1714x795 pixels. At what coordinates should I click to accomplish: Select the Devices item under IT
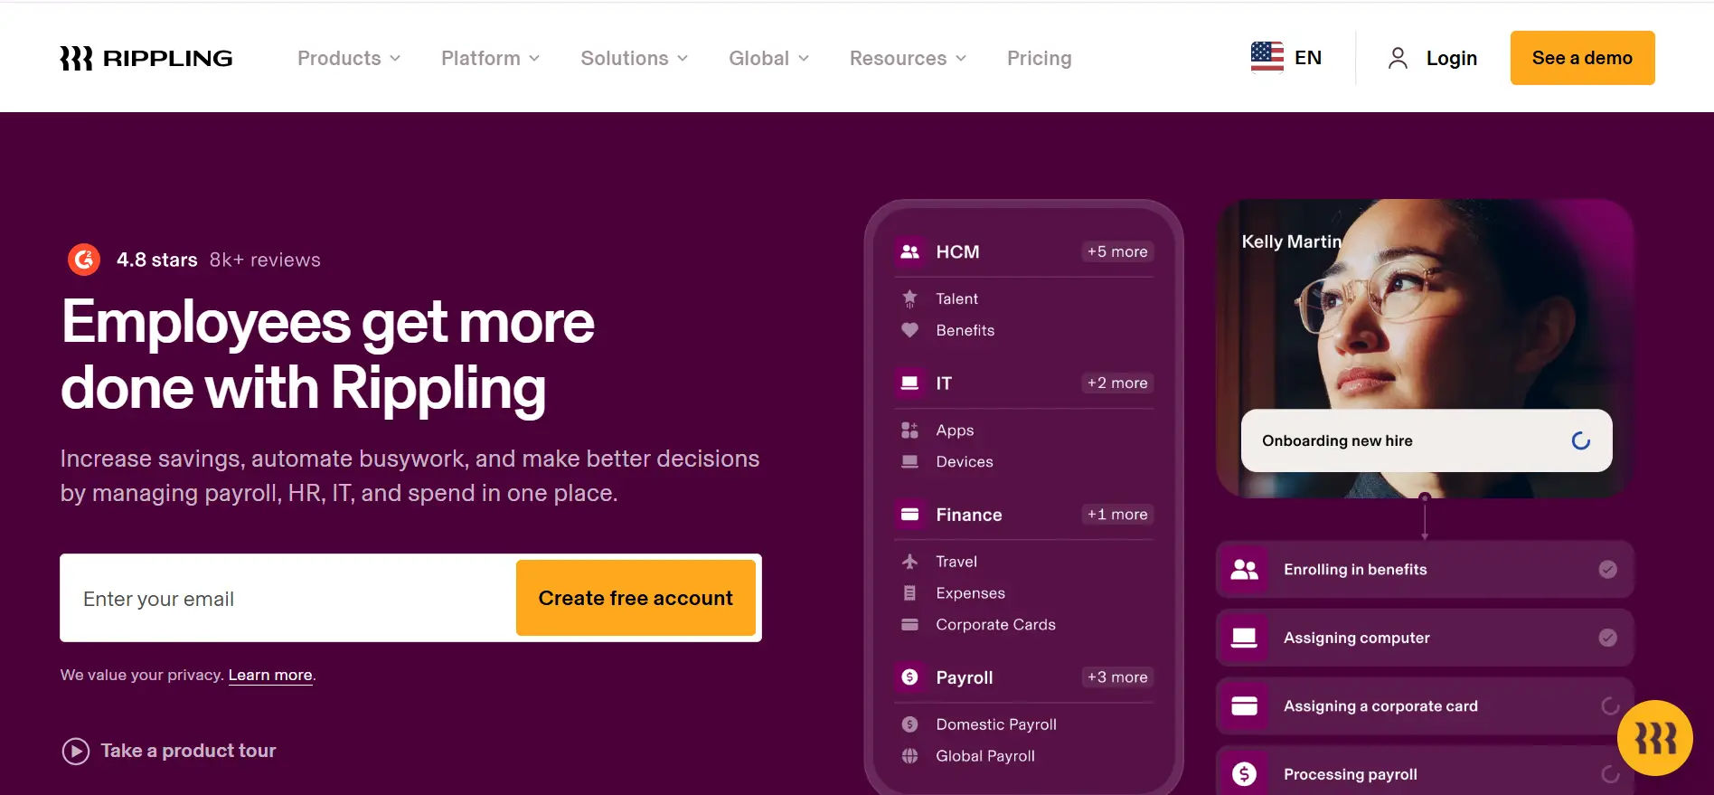point(965,461)
